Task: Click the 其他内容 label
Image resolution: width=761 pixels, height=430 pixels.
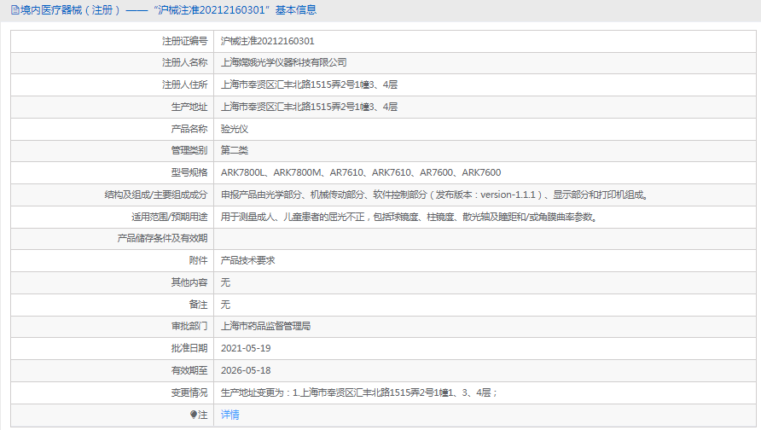Action: pyautogui.click(x=189, y=282)
